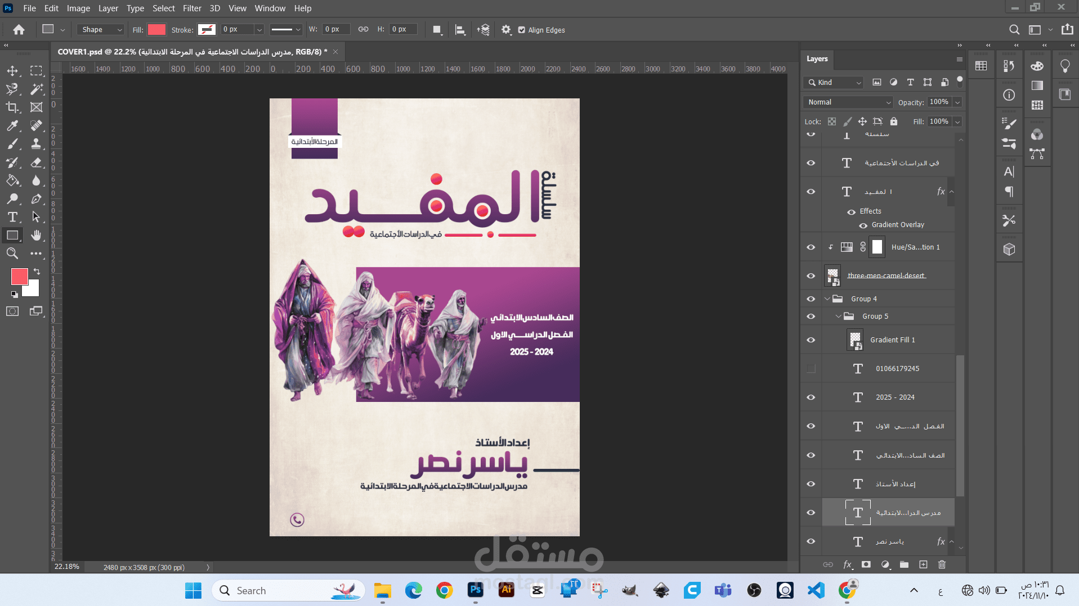
Task: Click the Windows taskbar Search box
Action: coord(288,590)
